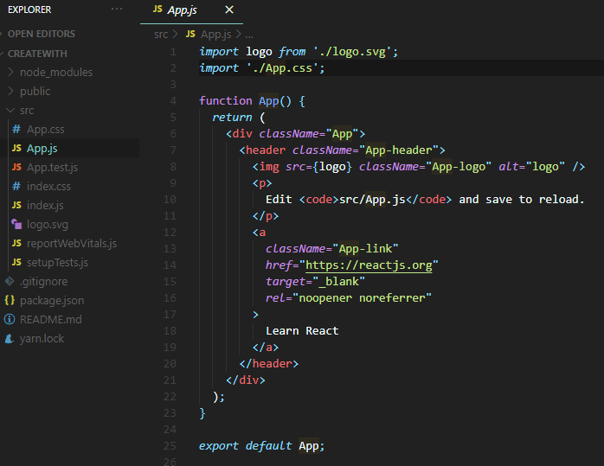Click the info icon beside README.md
Viewport: 604px width, 466px height.
(x=10, y=319)
